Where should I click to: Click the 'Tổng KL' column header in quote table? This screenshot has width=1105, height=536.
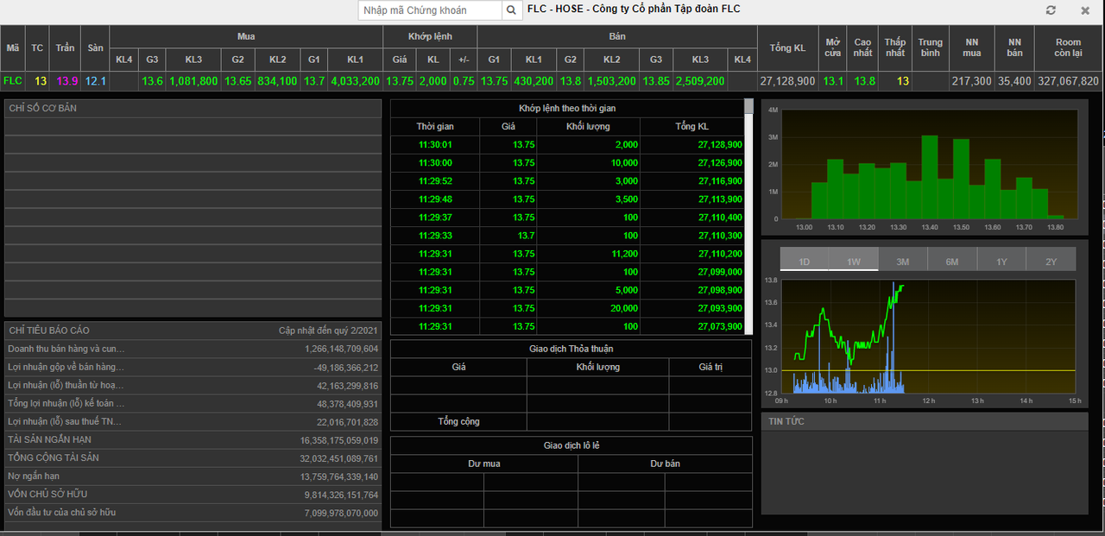click(787, 47)
